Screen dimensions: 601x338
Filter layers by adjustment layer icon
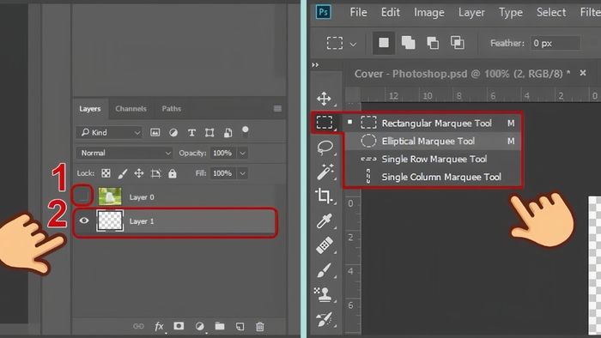coord(173,132)
